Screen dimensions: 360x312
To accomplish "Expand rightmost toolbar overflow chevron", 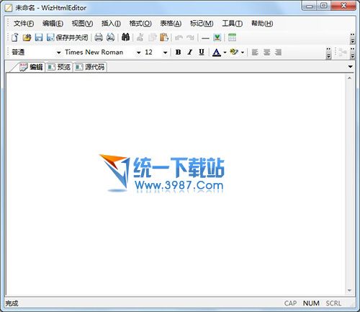I will coord(352,53).
